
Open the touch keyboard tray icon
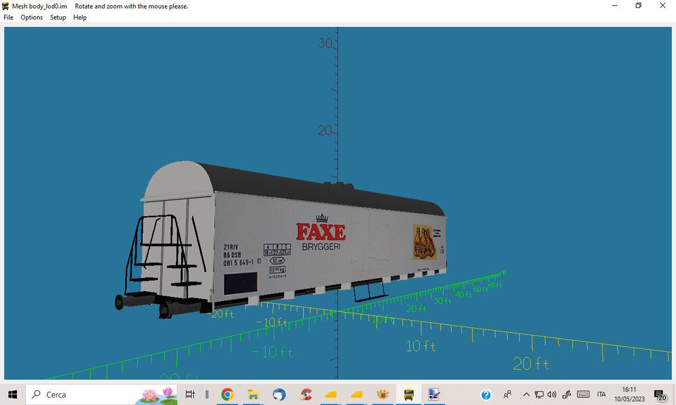(x=583, y=394)
